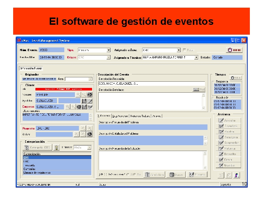Click the Mail envelope button above Descripción Detallada

[x=199, y=89]
